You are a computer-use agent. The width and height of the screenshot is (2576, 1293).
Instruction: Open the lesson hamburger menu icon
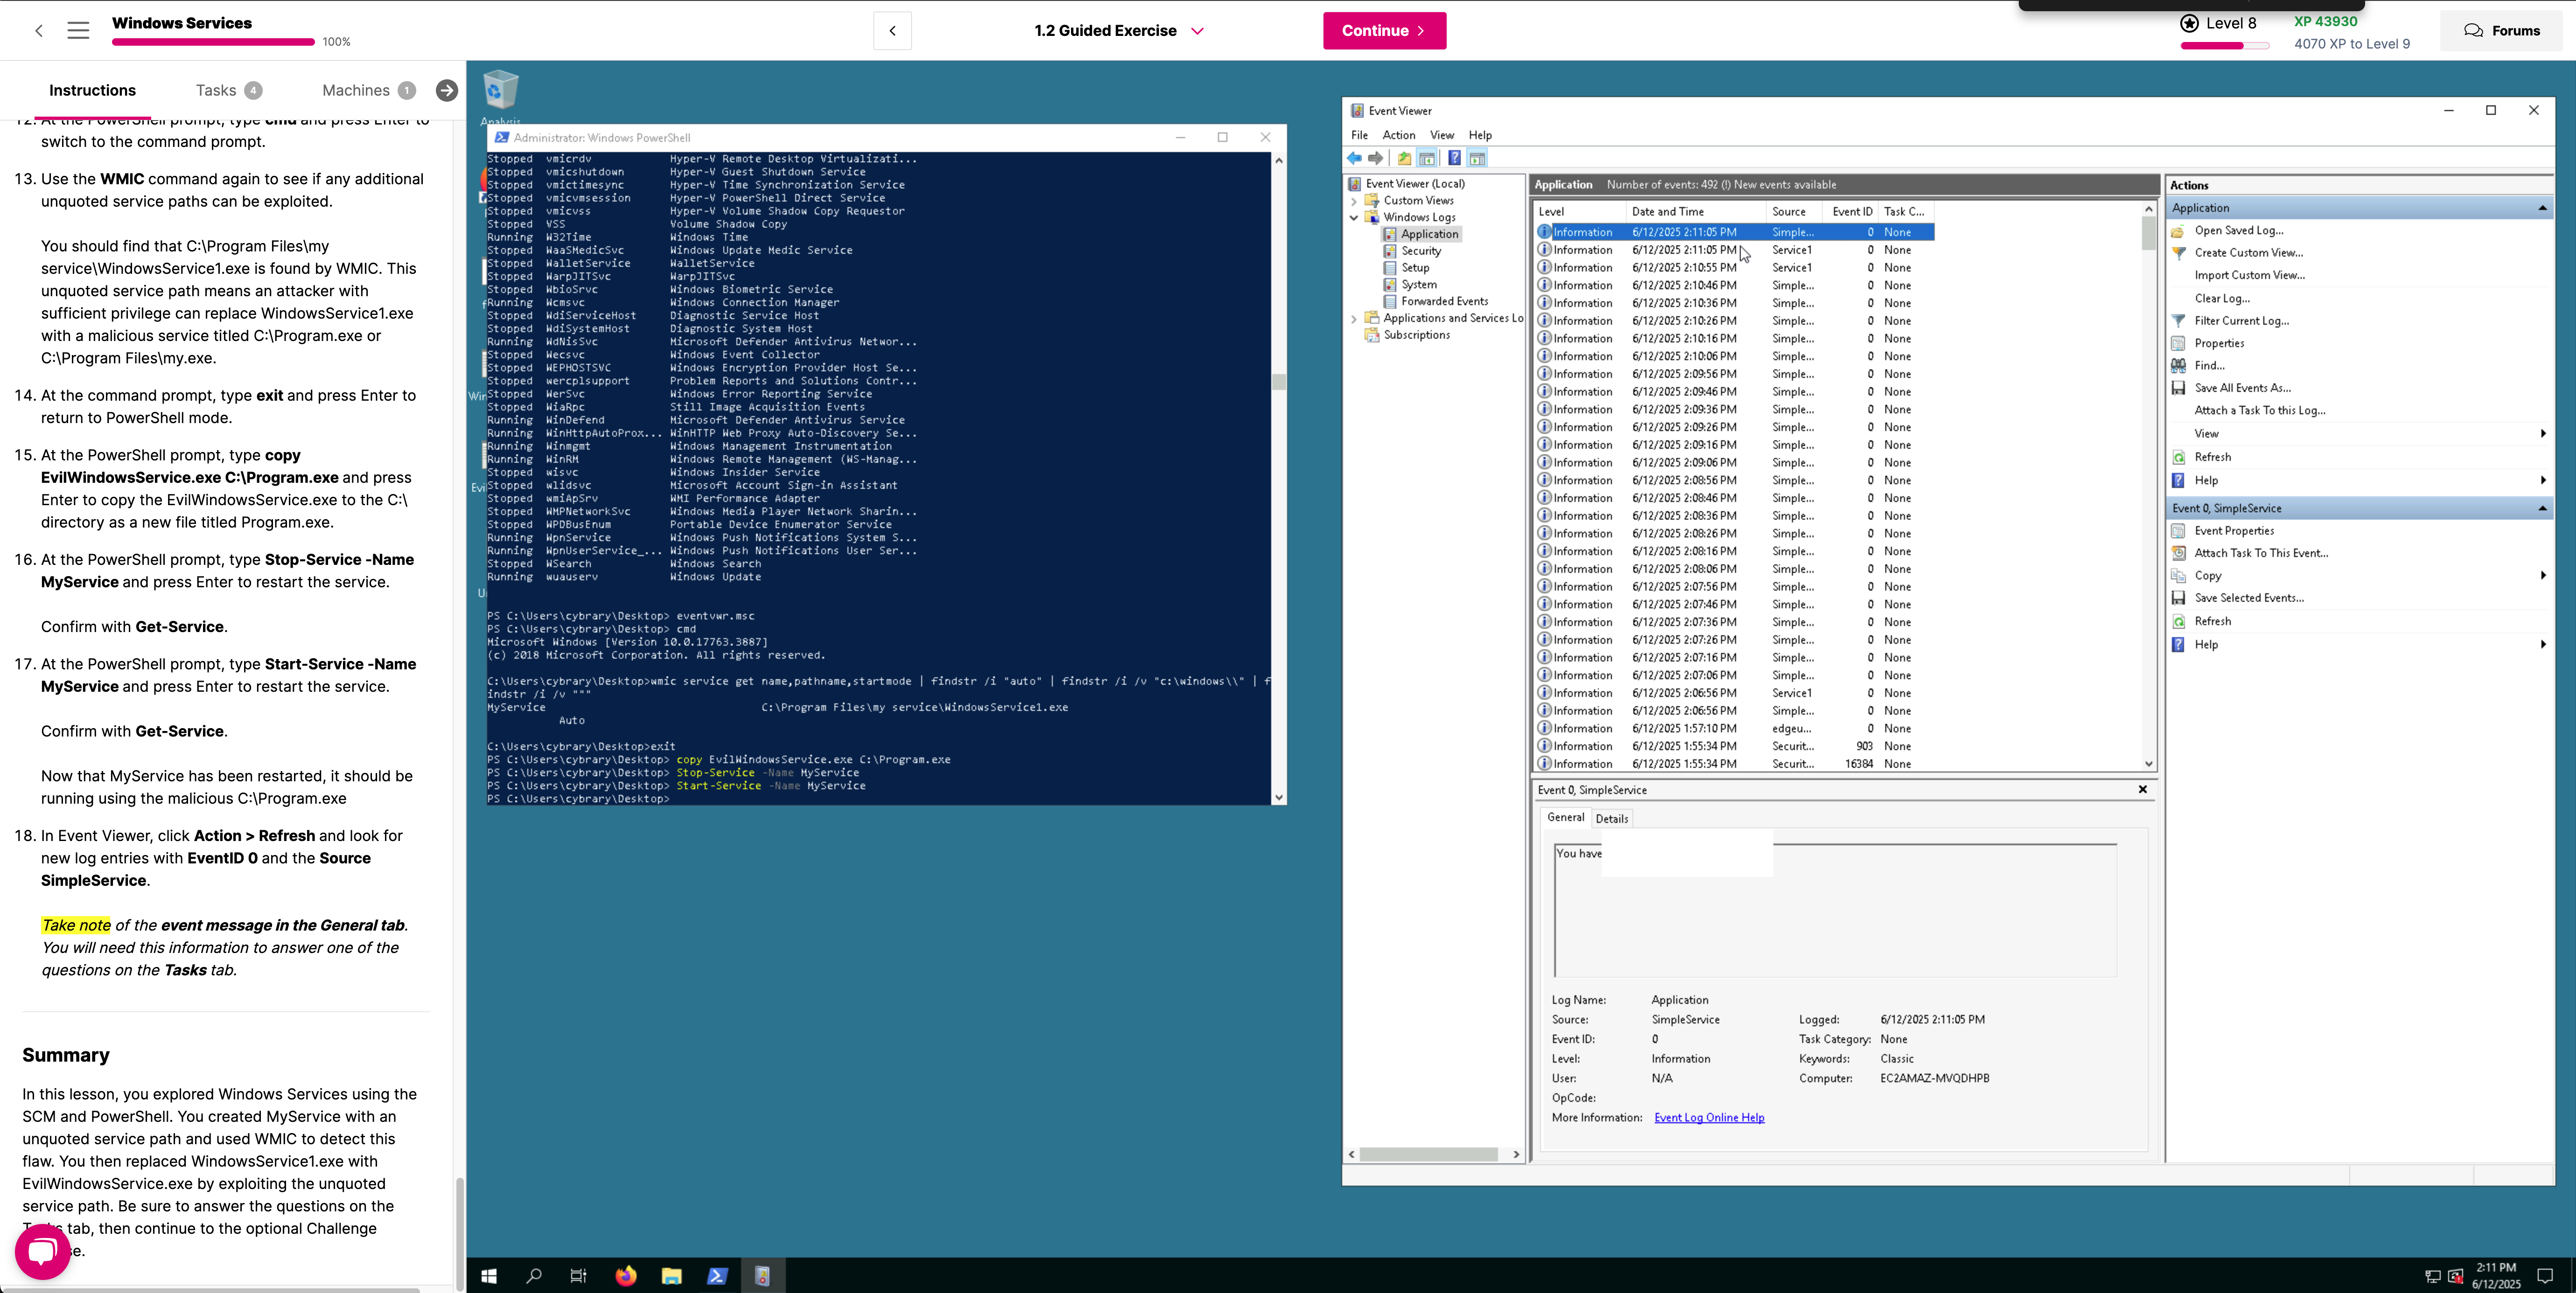pyautogui.click(x=78, y=31)
